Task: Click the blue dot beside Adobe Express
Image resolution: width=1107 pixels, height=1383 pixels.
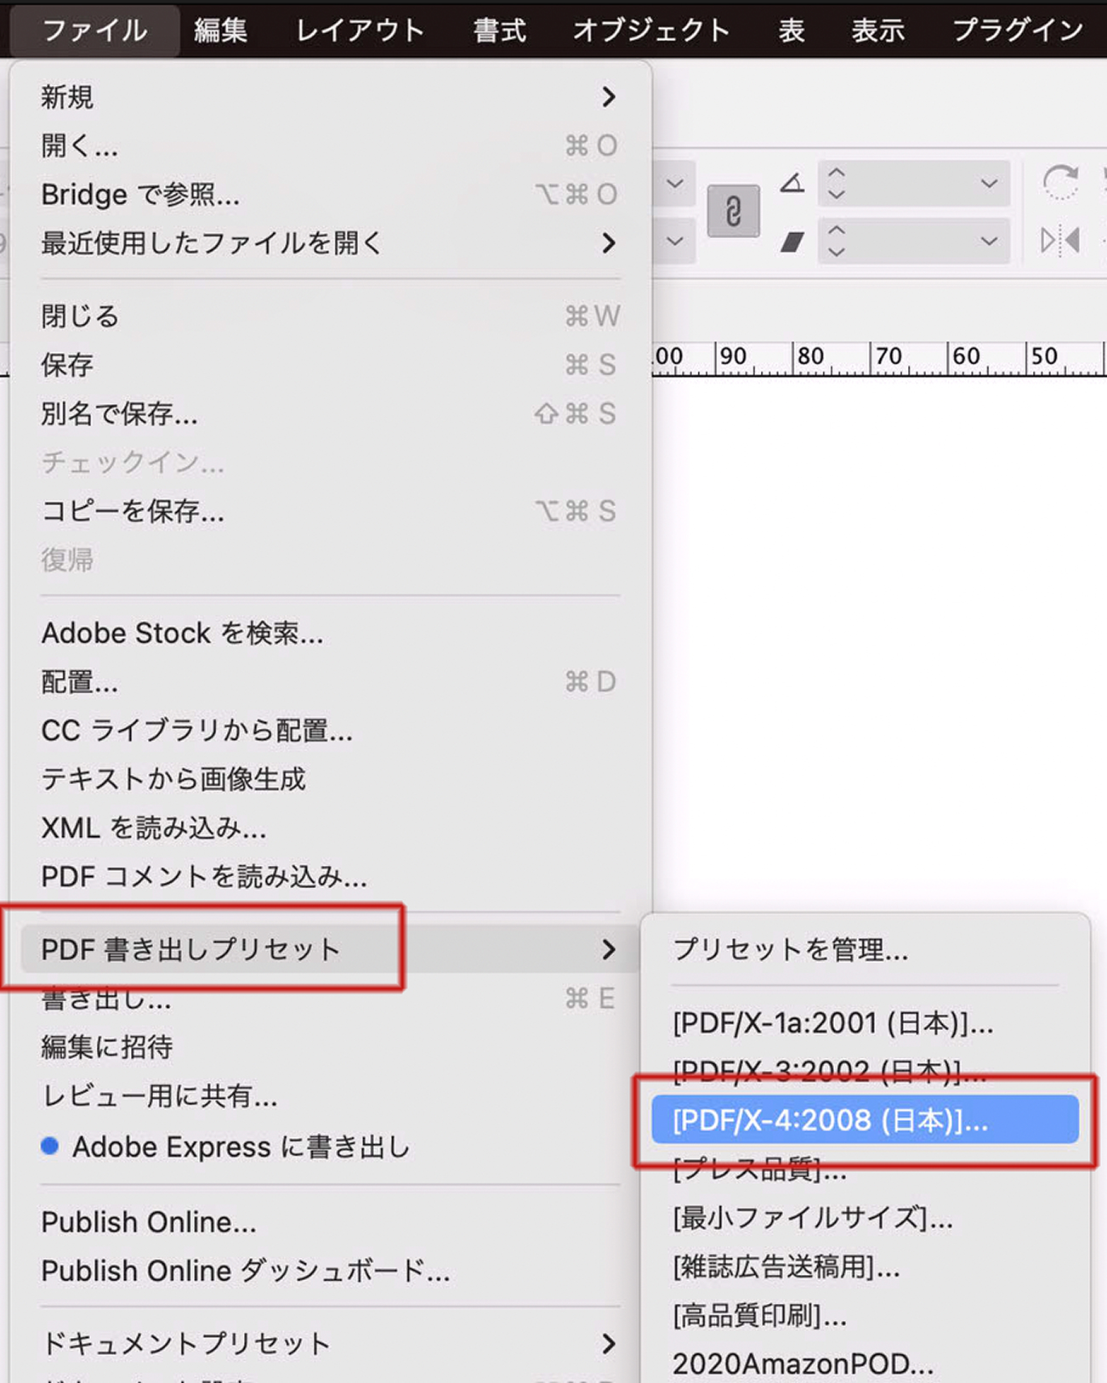Action: (50, 1146)
